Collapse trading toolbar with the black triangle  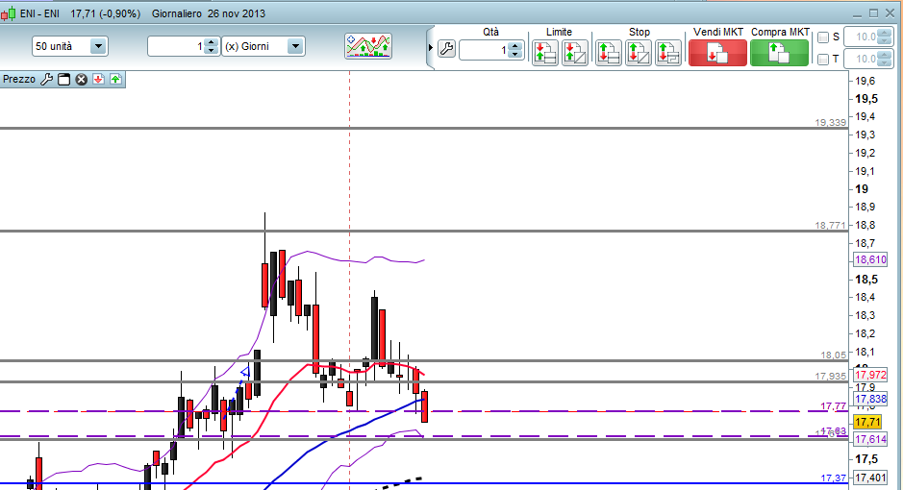click(x=430, y=48)
